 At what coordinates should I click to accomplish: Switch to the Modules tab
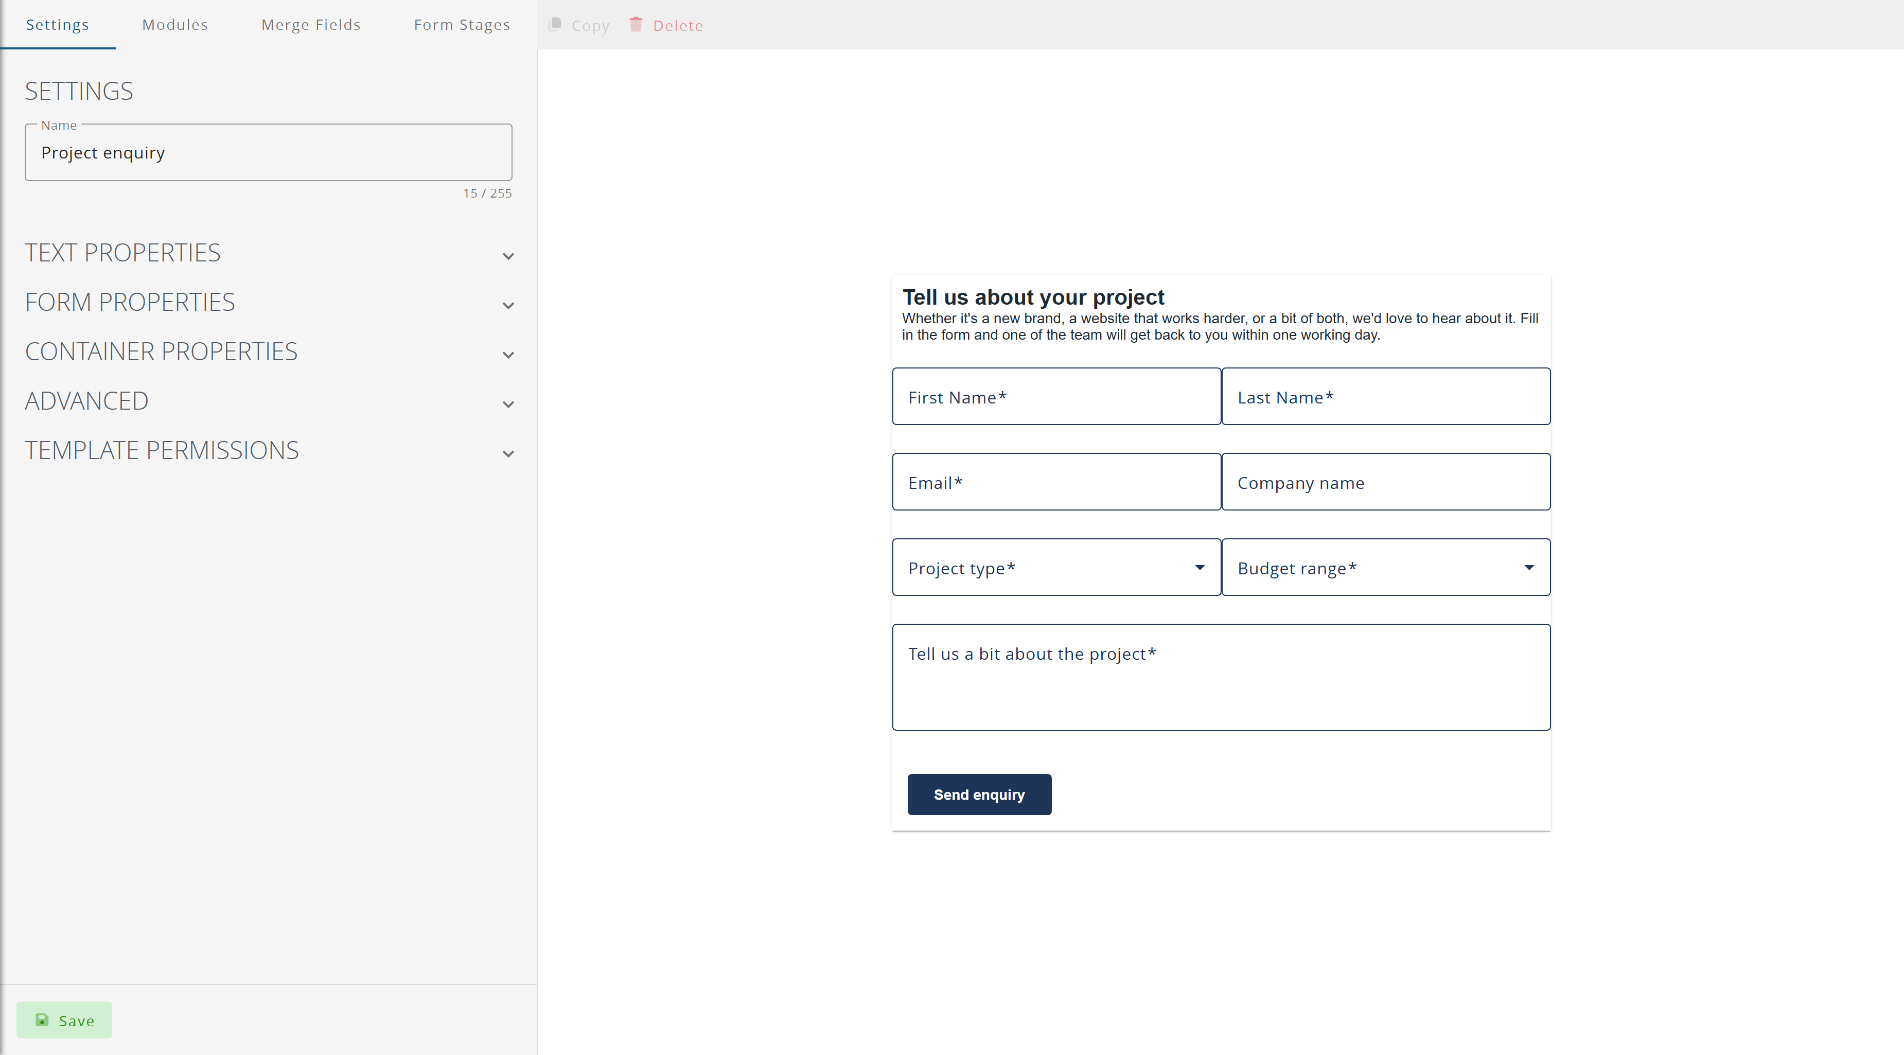[x=175, y=24]
